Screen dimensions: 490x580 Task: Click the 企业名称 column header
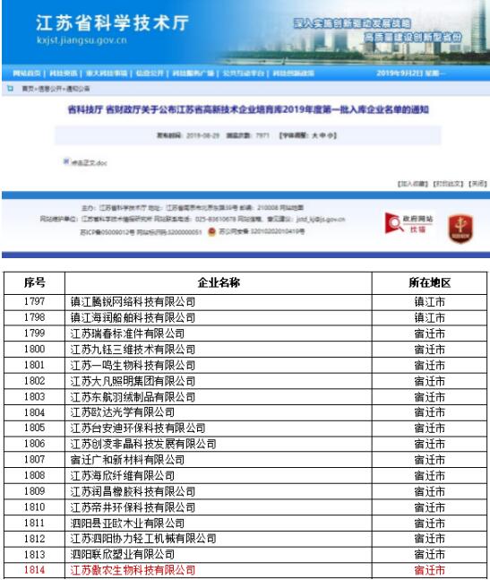[x=219, y=283]
